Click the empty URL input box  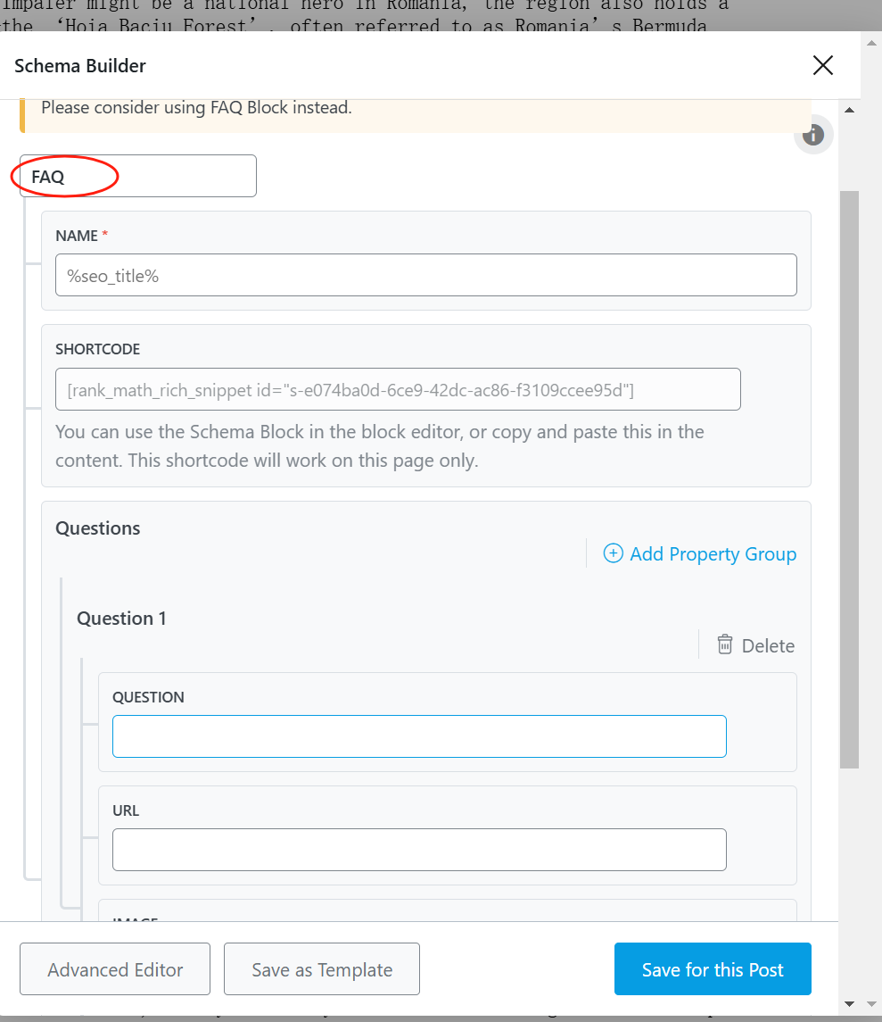(x=419, y=849)
